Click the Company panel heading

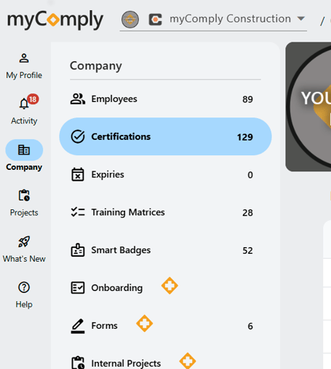96,66
